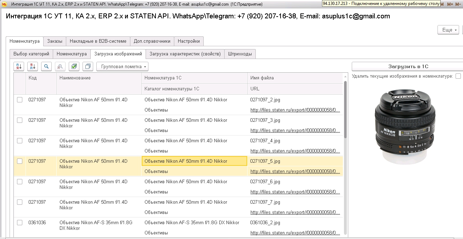This screenshot has width=463, height=239.
Task: Switch to 'Выбор категорий' sub-tab
Action: click(32, 54)
